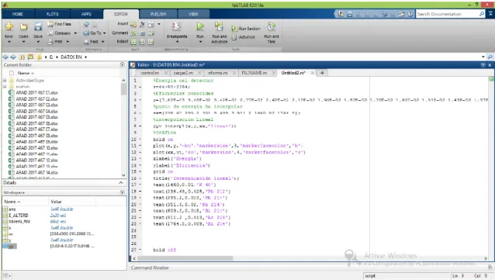Expand the Actividad Espe folder
This screenshot has width=495, height=280.
click(x=5, y=81)
